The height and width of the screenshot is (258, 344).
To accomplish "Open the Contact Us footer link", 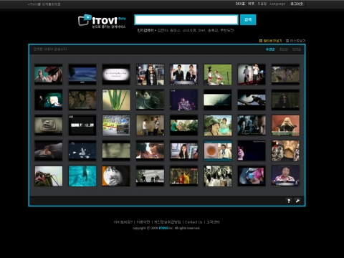I will tap(193, 222).
